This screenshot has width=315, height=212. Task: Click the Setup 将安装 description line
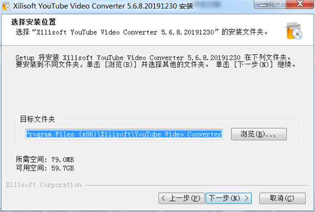(153, 57)
